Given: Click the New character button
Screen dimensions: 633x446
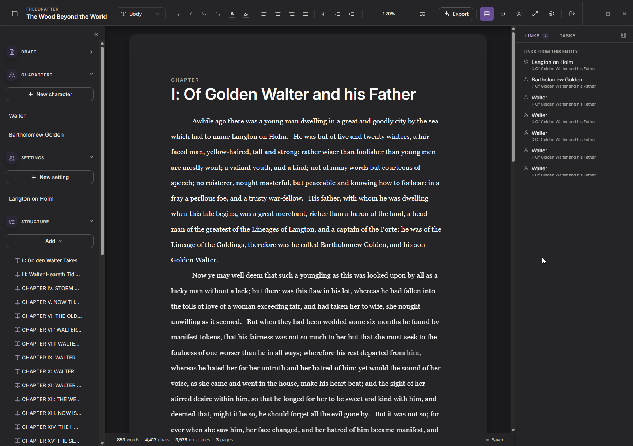Looking at the screenshot, I should pos(50,94).
